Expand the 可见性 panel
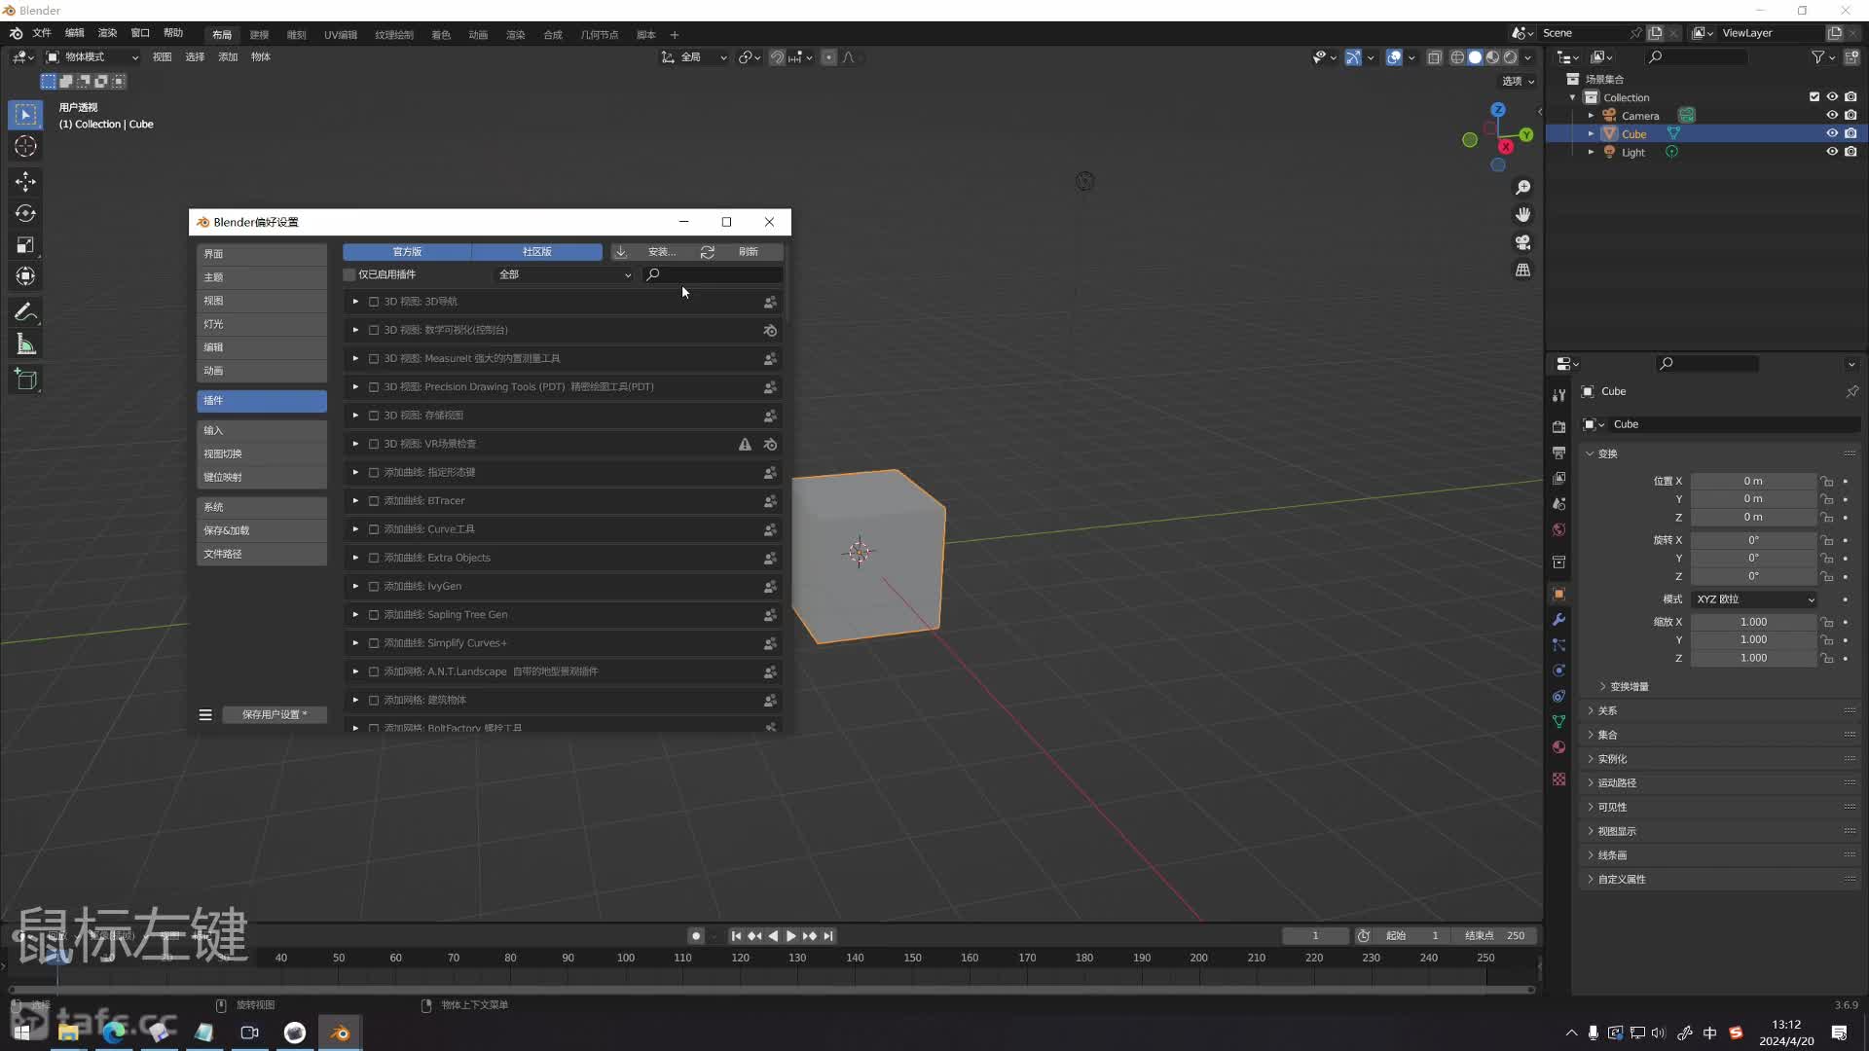The width and height of the screenshot is (1869, 1051). coord(1611,807)
